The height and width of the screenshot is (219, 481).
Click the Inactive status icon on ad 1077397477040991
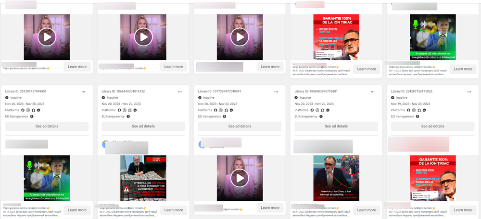click(200, 98)
